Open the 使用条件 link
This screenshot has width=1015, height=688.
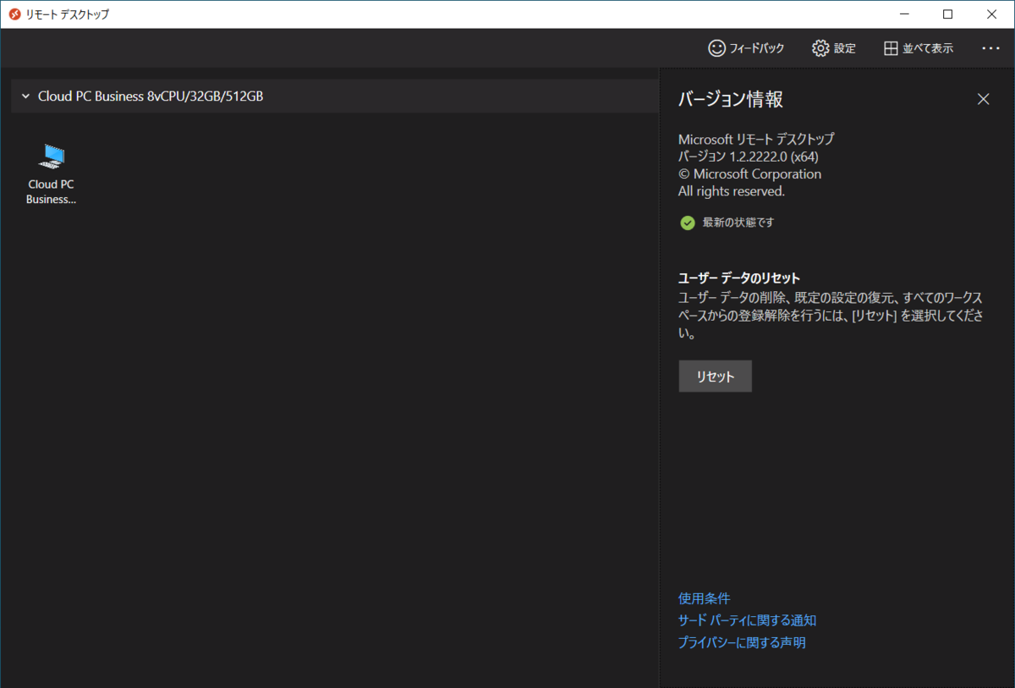pos(704,598)
